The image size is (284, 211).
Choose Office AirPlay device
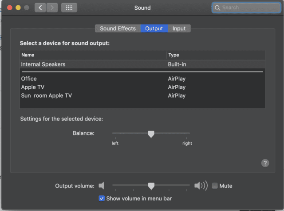tap(29, 79)
